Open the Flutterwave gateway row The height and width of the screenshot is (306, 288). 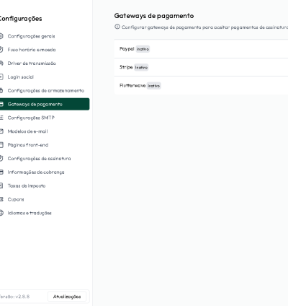coord(201,85)
